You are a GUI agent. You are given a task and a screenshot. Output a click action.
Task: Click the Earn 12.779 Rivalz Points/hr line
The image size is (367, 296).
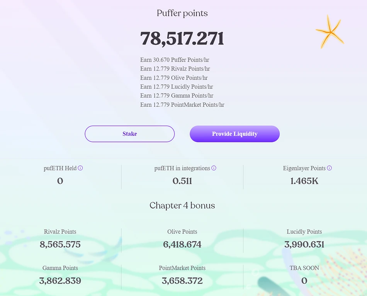pyautogui.click(x=175, y=69)
